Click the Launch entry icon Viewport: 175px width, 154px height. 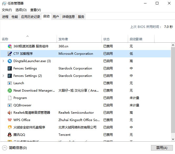[x=10, y=83]
